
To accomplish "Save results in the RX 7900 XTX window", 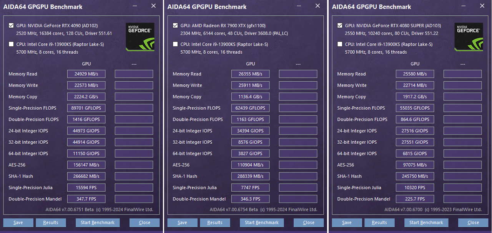I will coord(182,223).
